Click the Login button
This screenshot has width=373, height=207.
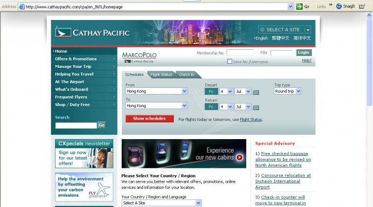coord(304,53)
